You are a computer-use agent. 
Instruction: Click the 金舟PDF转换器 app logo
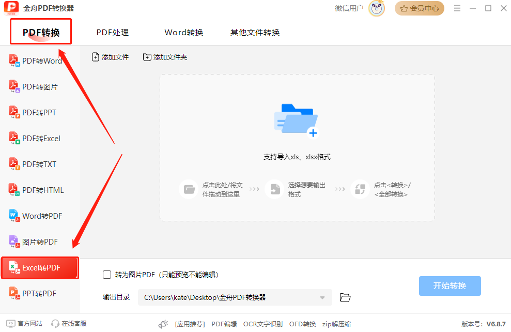pyautogui.click(x=11, y=8)
